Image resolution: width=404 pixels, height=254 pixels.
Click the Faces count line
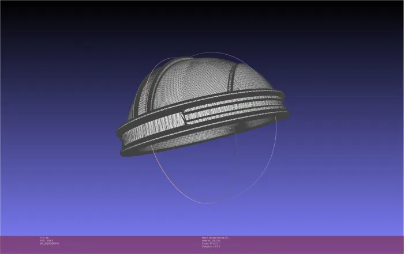pyautogui.click(x=210, y=244)
